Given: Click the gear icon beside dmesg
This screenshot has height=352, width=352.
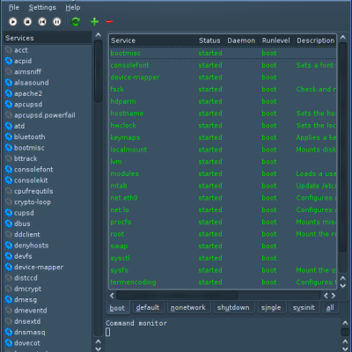Looking at the screenshot, I should pyautogui.click(x=9, y=300).
